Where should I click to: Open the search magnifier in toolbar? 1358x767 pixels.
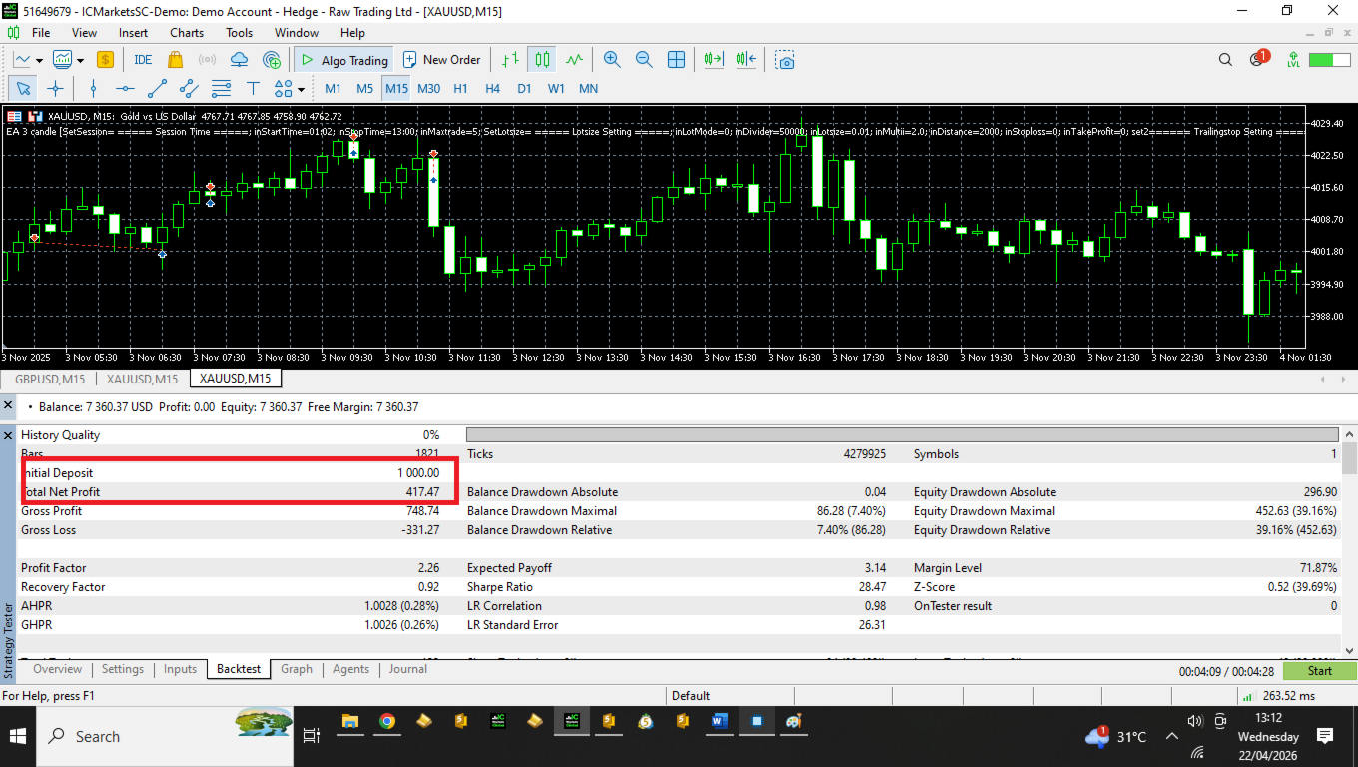(x=1225, y=60)
